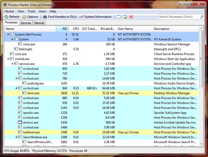Click the scrollbar down arrow
The image size is (208, 157).
(201, 144)
